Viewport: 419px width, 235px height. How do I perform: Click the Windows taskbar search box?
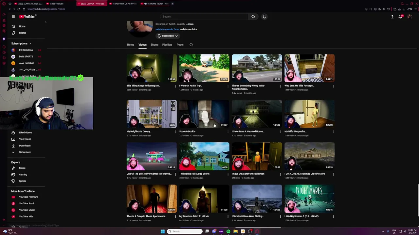point(185,231)
